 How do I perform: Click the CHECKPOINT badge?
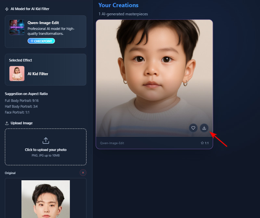pyautogui.click(x=41, y=41)
